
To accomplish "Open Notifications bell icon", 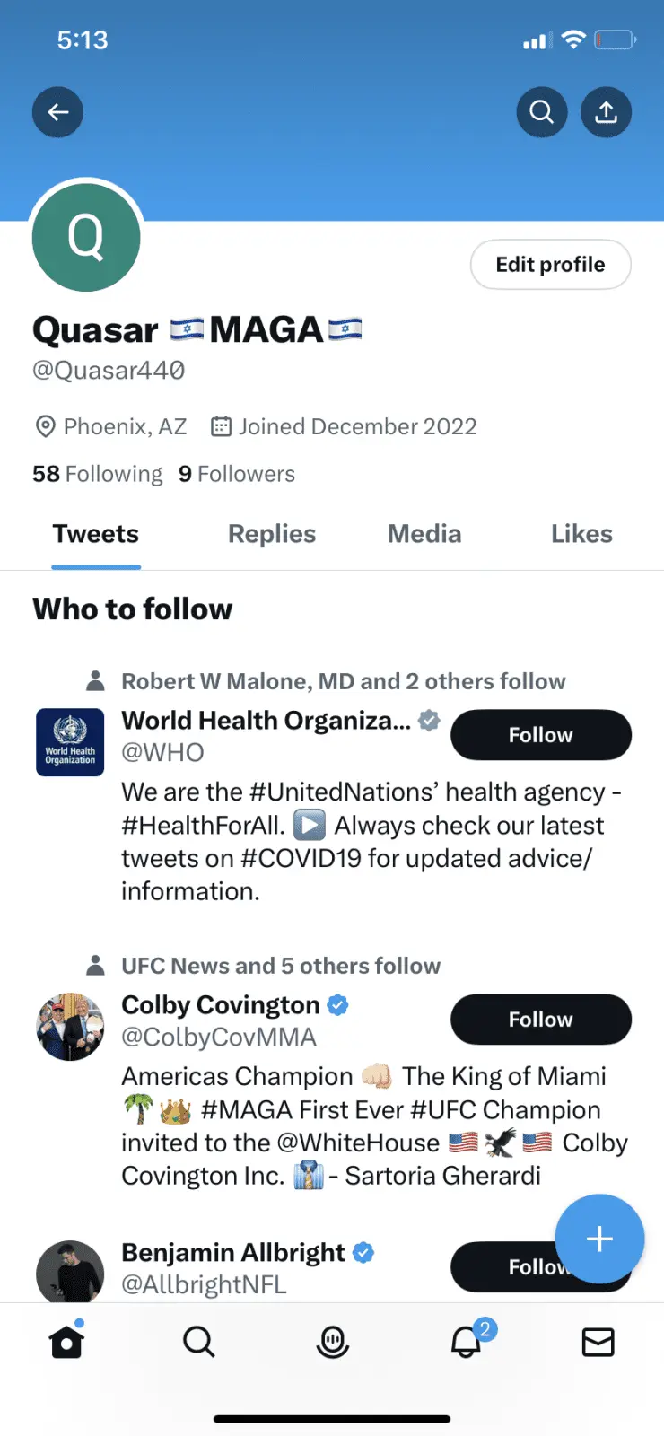I will tap(466, 1342).
